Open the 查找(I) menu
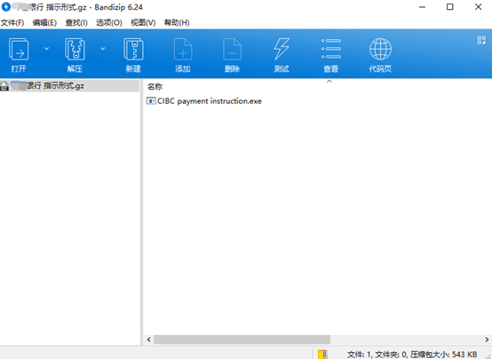 click(x=76, y=22)
